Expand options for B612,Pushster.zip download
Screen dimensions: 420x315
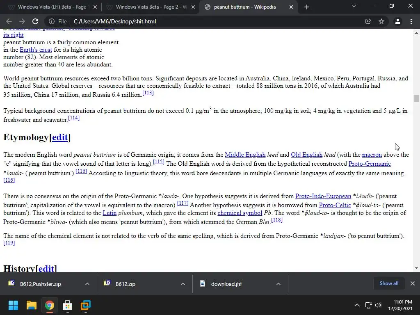[x=87, y=284]
